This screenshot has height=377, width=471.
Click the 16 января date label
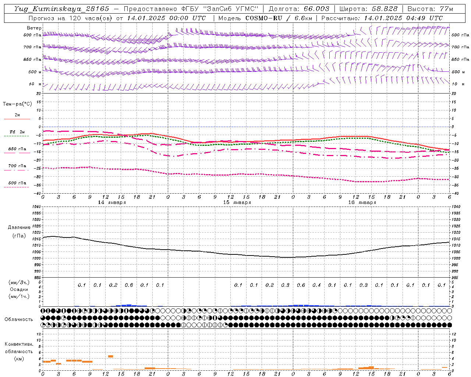coord(362,202)
